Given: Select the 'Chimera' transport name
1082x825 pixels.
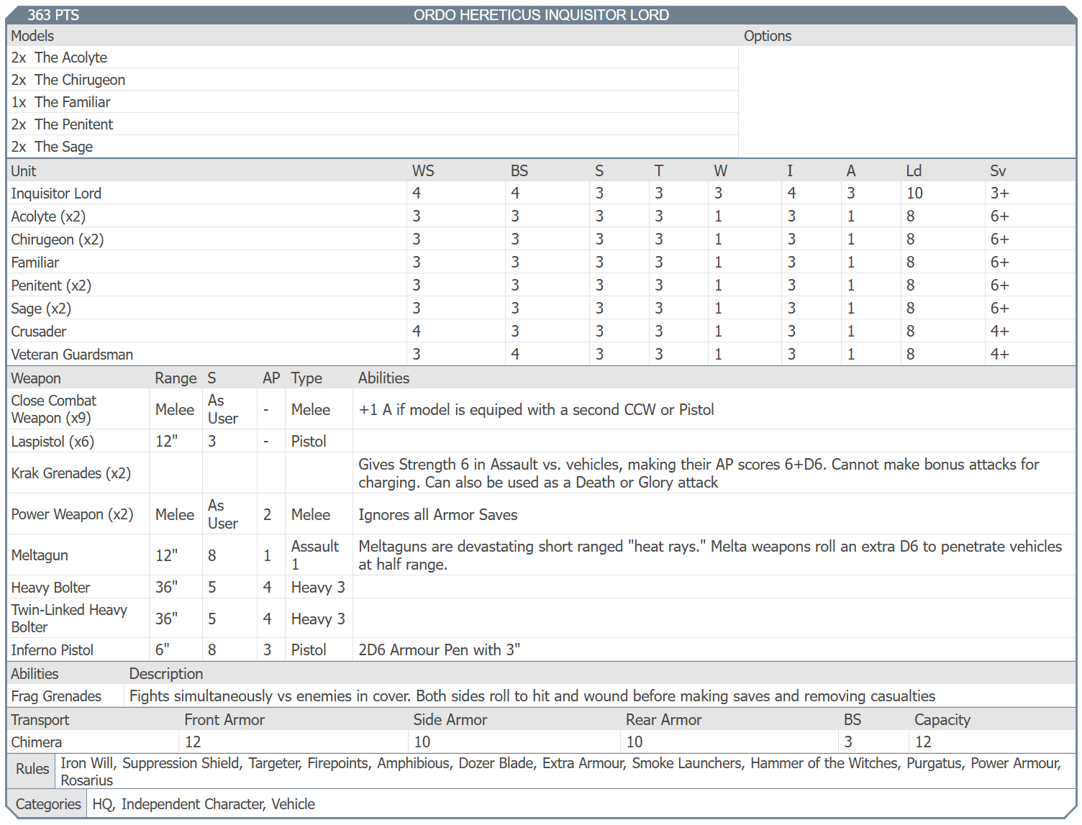Looking at the screenshot, I should (x=37, y=742).
